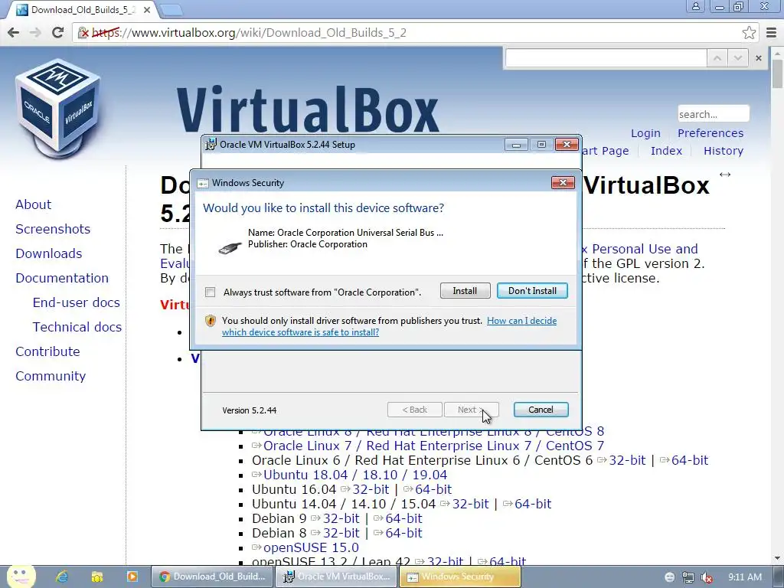Download Ubuntu 16.04 64-bit package
Screen dimensions: 784x588
coord(433,489)
